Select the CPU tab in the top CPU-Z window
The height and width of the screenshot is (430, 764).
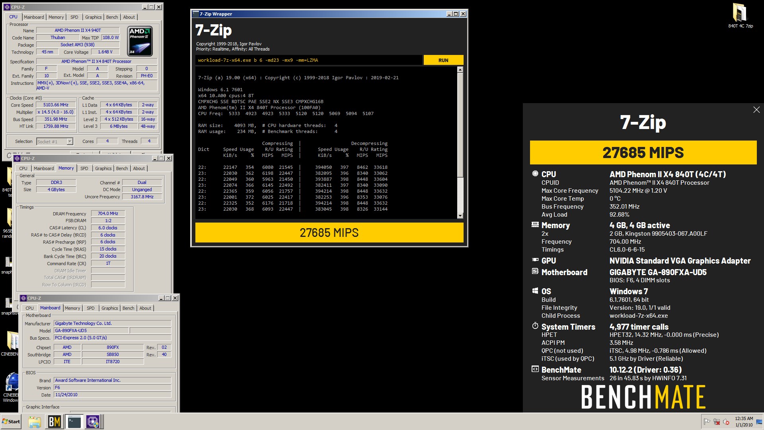pyautogui.click(x=14, y=17)
